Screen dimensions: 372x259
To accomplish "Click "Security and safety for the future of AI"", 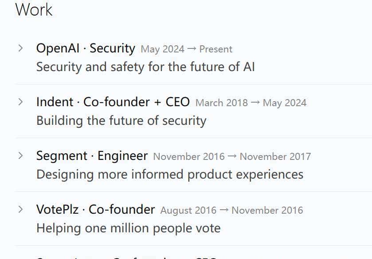I will (x=145, y=67).
